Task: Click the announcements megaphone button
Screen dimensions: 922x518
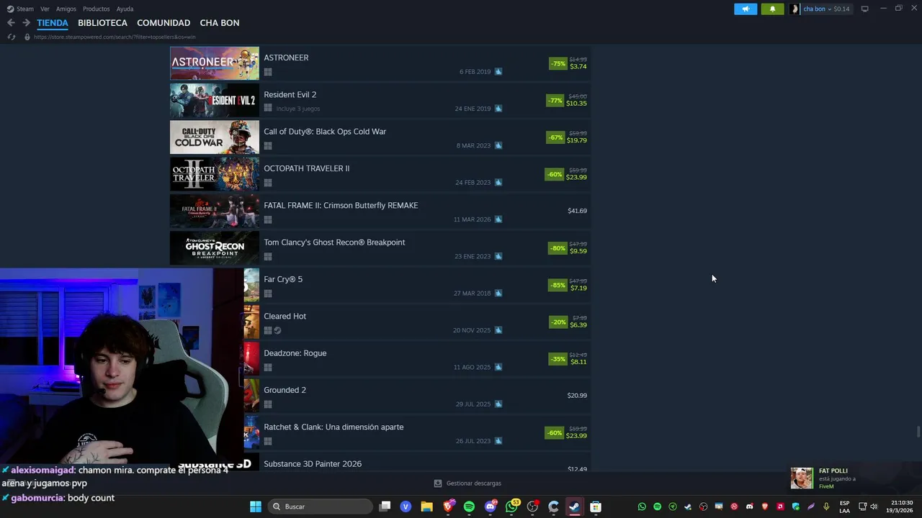Action: coord(746,9)
